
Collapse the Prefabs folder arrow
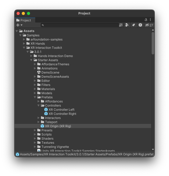pos(35,97)
